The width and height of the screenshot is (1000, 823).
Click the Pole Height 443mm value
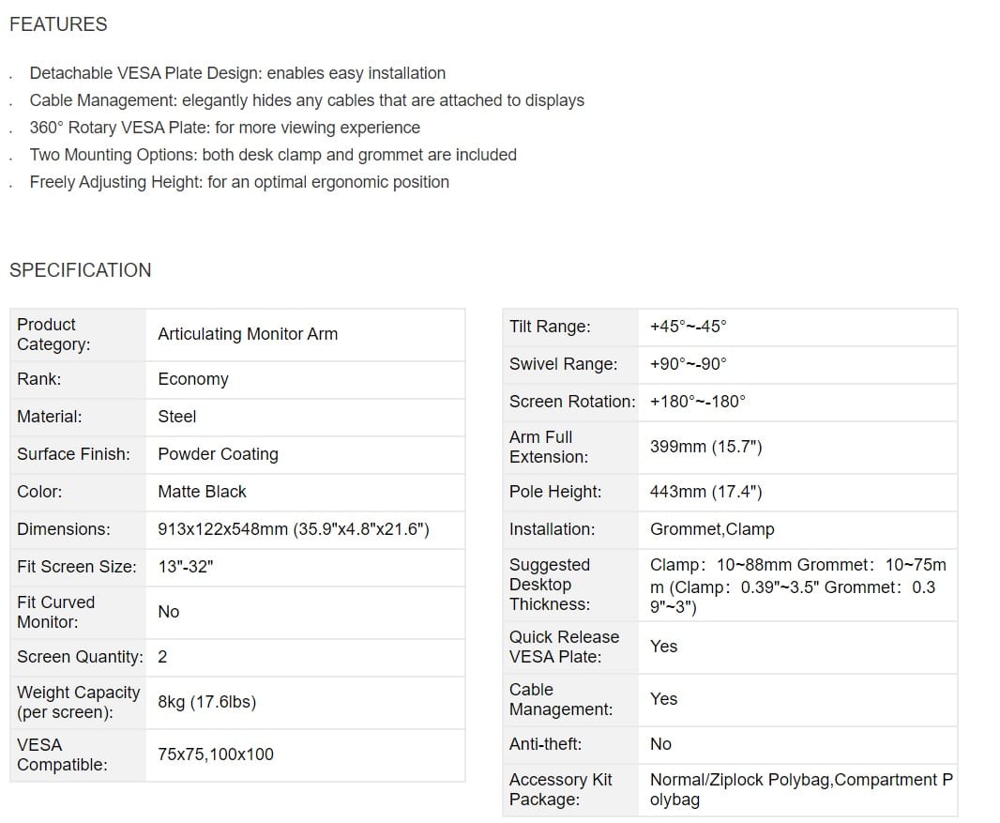(706, 492)
